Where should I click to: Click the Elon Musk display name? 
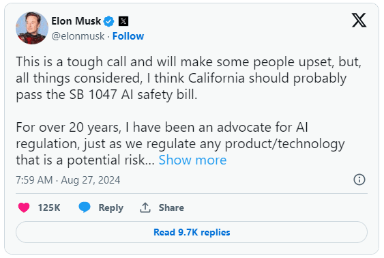point(76,21)
